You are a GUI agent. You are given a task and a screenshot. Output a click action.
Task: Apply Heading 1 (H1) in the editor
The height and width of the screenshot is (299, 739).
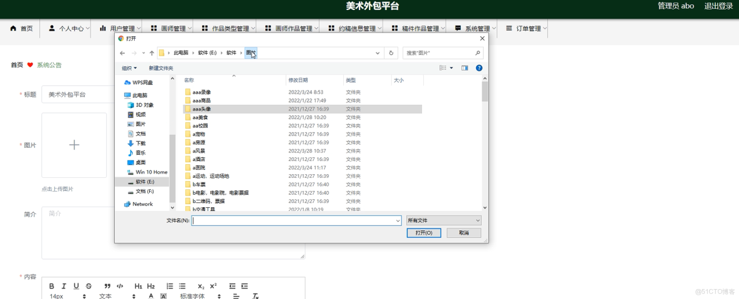tap(138, 287)
